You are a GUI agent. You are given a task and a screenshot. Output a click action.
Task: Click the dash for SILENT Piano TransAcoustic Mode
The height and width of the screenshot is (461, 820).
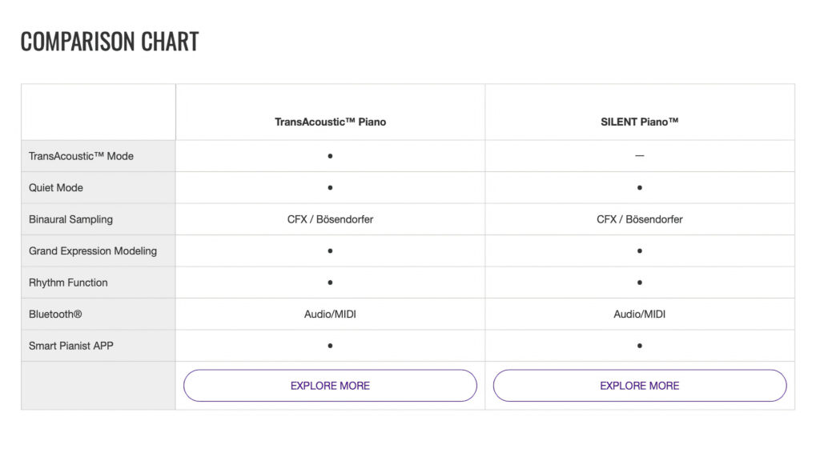pos(640,156)
